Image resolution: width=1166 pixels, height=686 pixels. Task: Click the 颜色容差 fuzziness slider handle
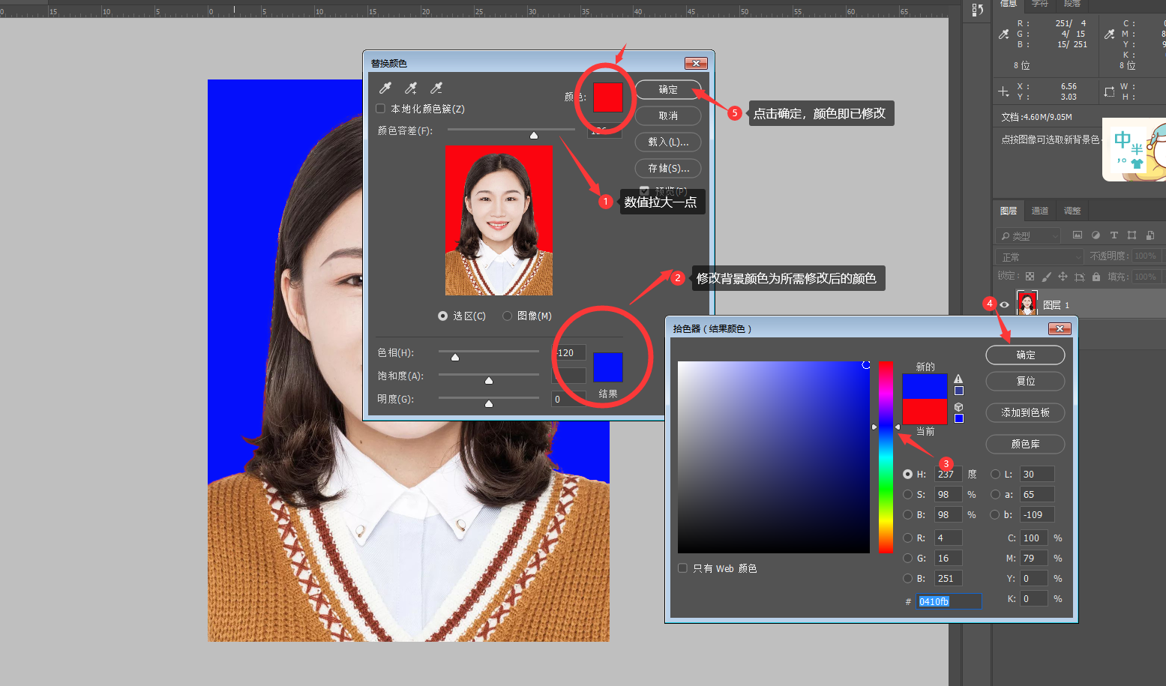pos(534,136)
